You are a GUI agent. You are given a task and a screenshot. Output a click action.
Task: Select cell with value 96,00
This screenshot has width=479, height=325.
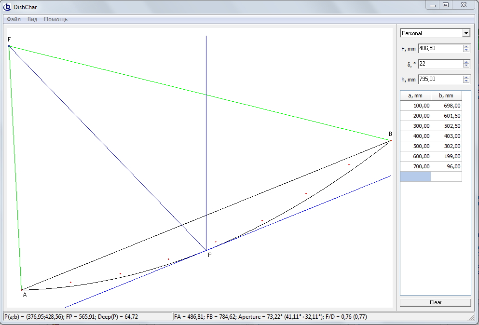(446, 166)
